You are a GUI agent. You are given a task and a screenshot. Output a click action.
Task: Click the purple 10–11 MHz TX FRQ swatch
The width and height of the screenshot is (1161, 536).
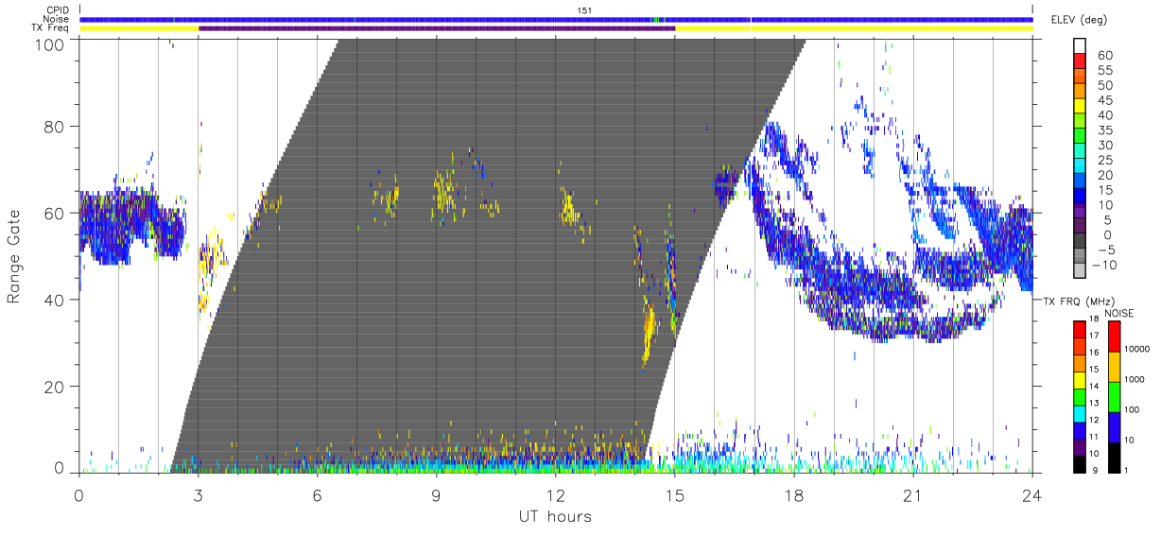[1079, 446]
